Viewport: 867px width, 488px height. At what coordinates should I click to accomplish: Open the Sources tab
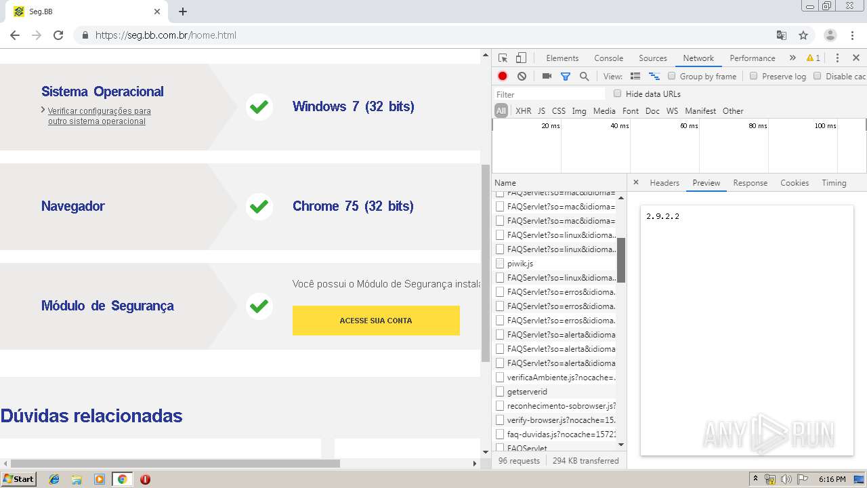pyautogui.click(x=653, y=58)
